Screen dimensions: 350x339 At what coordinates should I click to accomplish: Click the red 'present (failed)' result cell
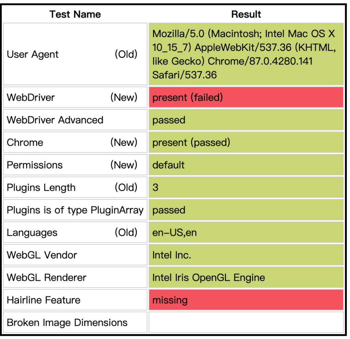pyautogui.click(x=246, y=97)
